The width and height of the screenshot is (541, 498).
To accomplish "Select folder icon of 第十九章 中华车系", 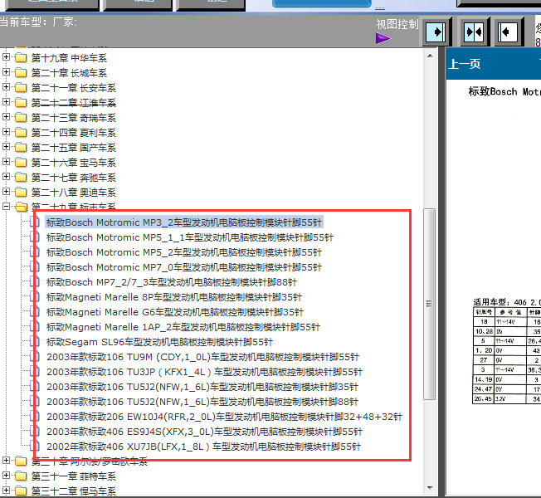I will pos(21,57).
